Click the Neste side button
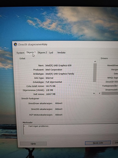Screen dimensions: 118x158 click(98, 143)
